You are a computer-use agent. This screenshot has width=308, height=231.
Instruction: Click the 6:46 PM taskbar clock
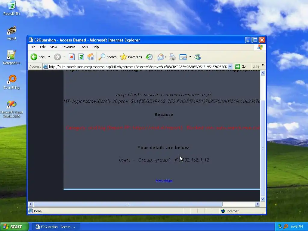(297, 226)
